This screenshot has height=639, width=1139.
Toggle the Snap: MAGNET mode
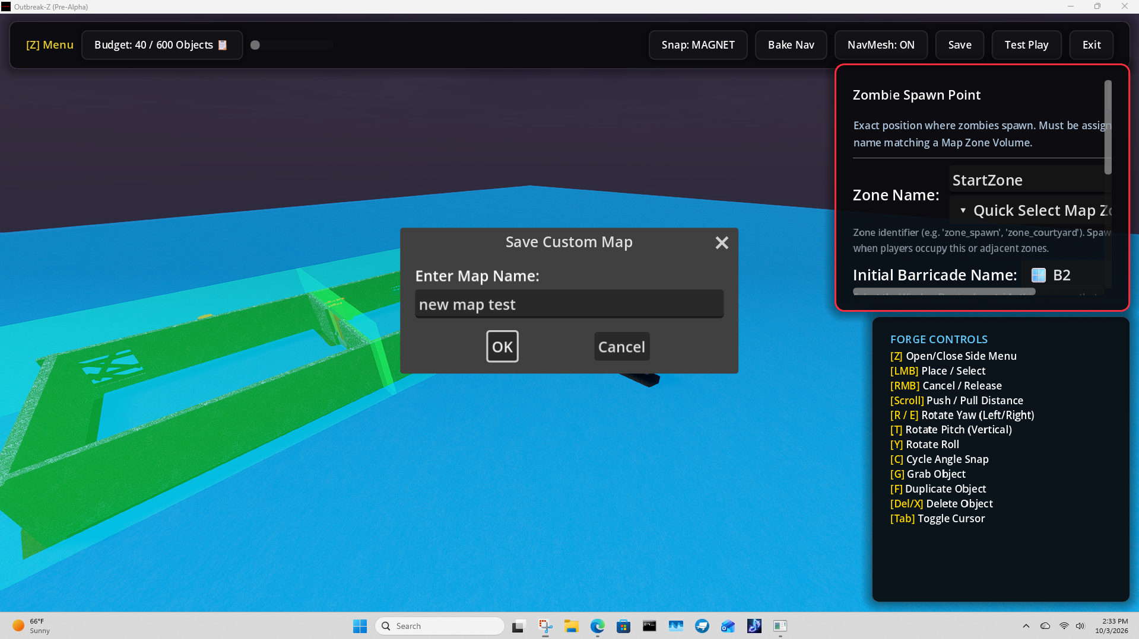698,45
